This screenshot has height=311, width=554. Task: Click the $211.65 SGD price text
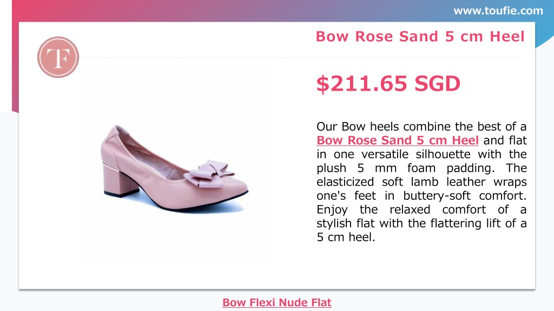pos(388,84)
